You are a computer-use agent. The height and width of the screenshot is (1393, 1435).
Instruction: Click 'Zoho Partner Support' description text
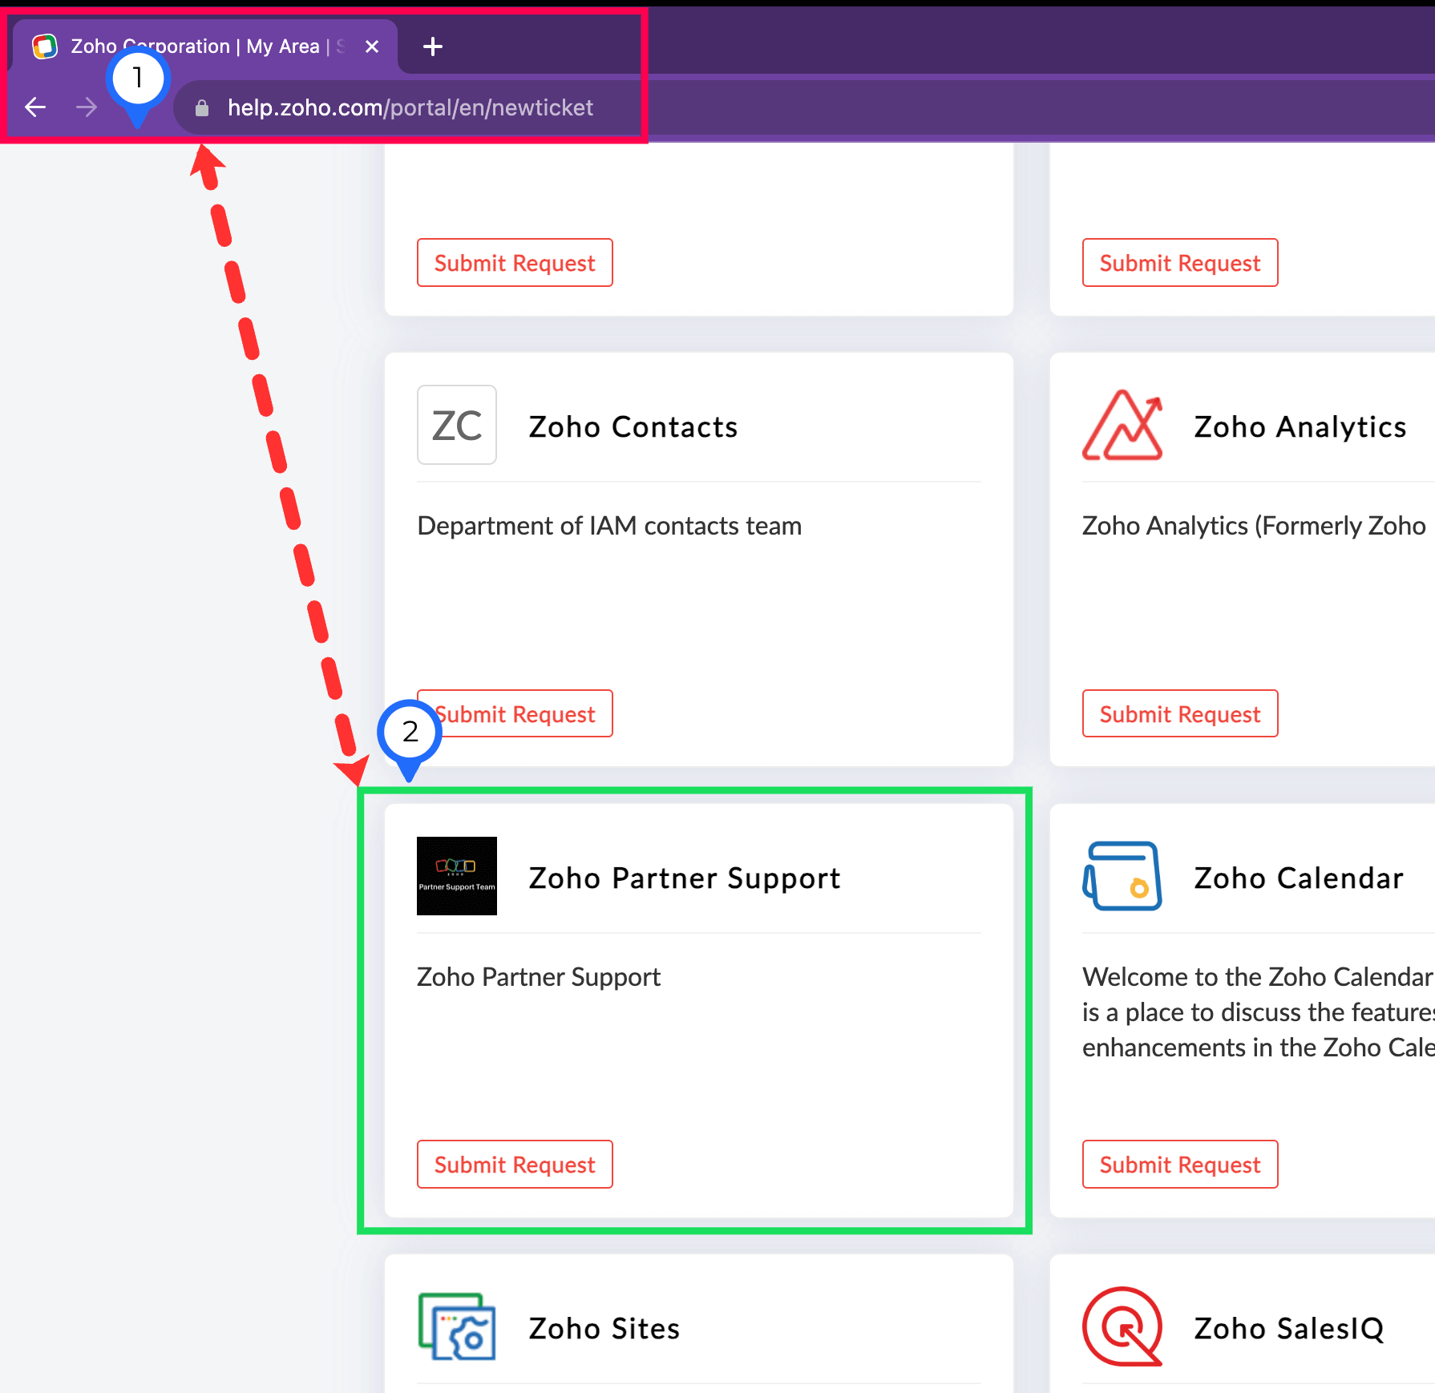539,977
